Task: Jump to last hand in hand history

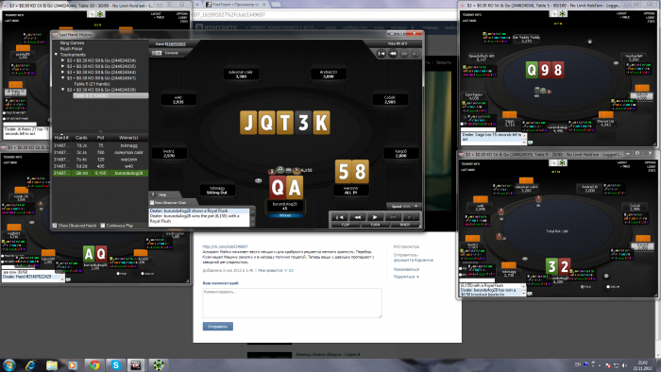Action: [415, 54]
